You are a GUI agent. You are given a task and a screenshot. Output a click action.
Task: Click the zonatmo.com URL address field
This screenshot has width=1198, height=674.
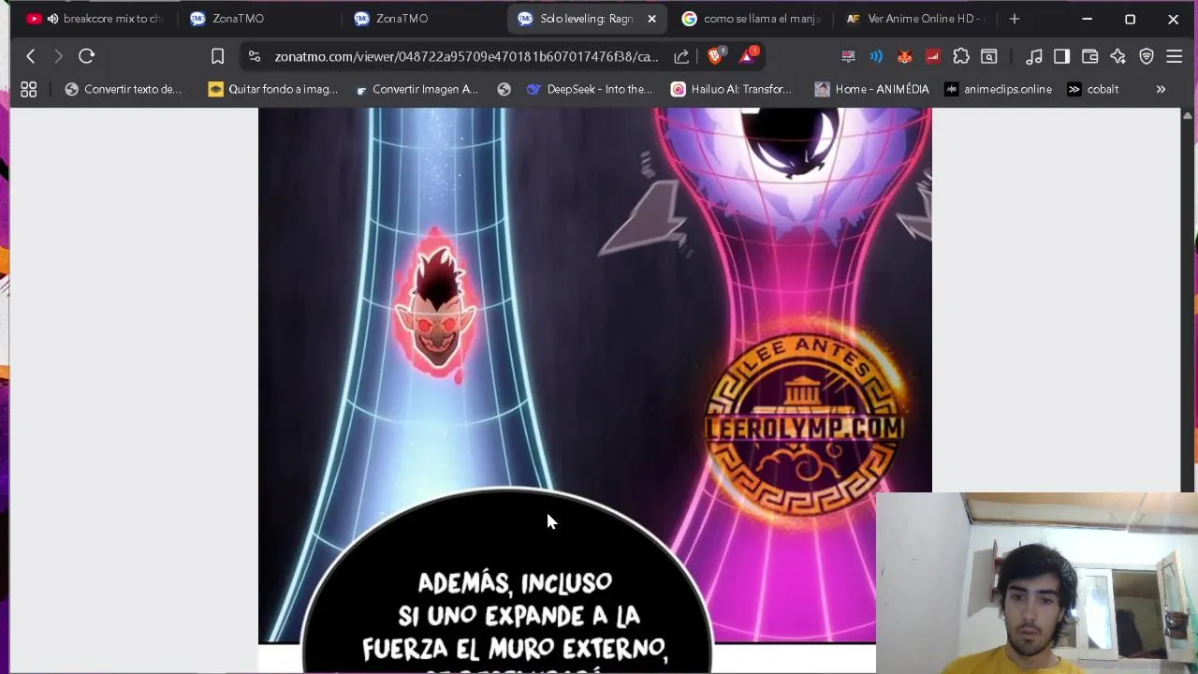(x=466, y=56)
